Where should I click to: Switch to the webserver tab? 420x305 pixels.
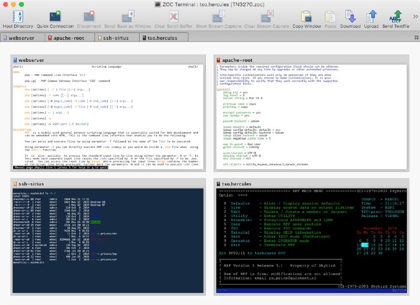(23, 37)
